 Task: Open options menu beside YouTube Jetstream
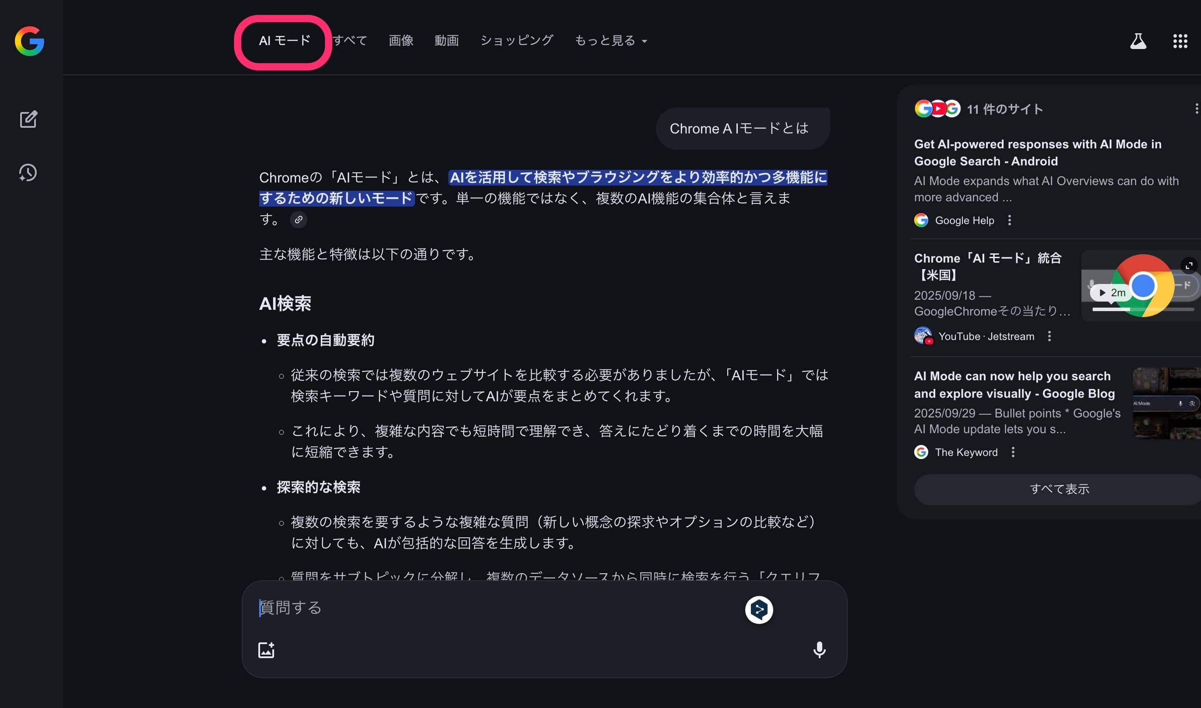coord(1049,336)
